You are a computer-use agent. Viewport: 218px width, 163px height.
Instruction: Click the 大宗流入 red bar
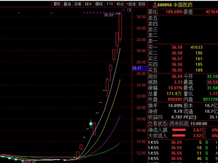click(x=179, y=136)
